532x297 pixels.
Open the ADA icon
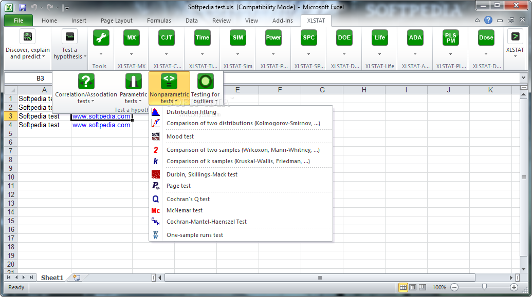pos(415,37)
